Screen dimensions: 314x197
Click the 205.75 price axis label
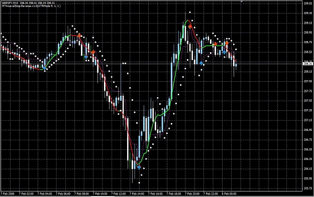(307, 188)
